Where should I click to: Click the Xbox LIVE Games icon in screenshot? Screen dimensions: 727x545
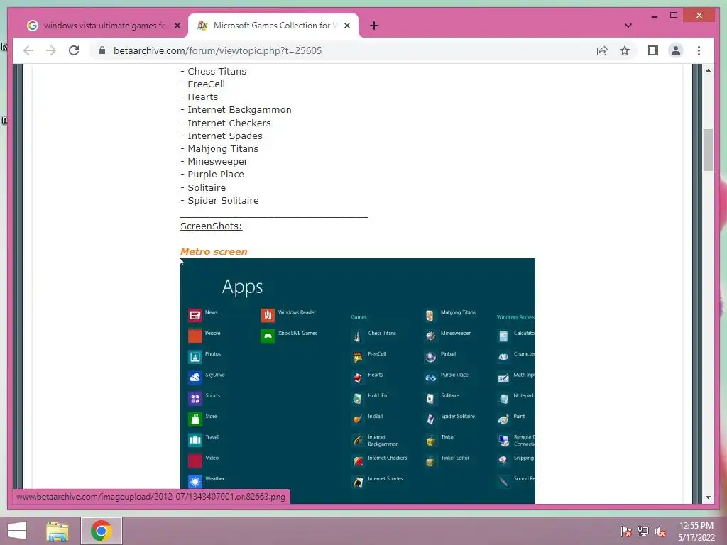(268, 336)
